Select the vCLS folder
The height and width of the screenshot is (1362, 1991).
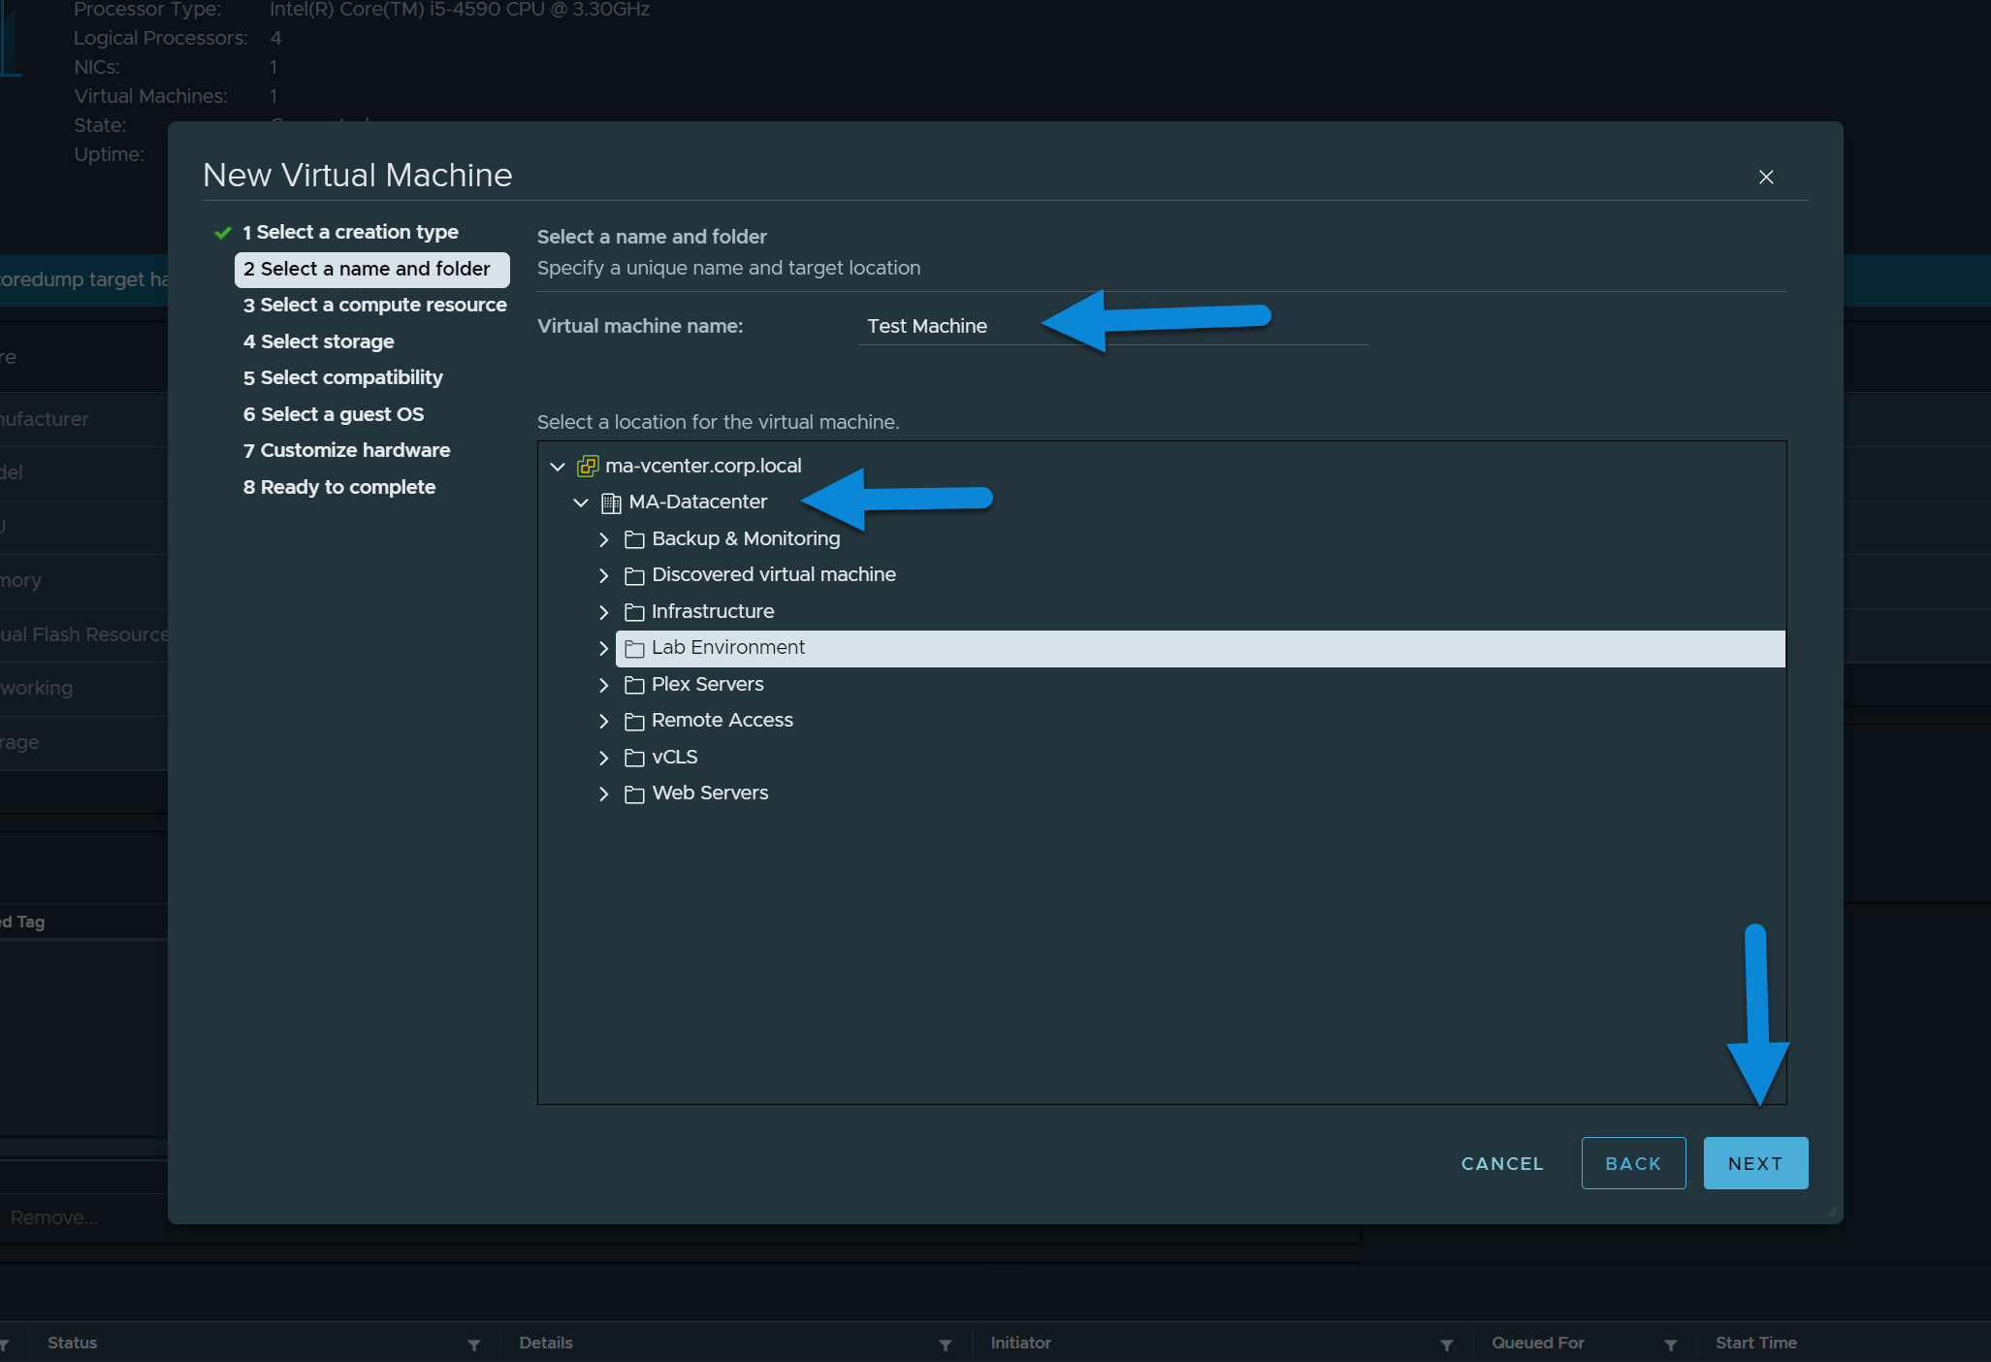(675, 757)
